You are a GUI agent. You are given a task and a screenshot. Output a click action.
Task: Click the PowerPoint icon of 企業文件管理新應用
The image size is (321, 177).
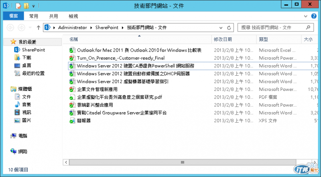pyautogui.click(x=72, y=89)
